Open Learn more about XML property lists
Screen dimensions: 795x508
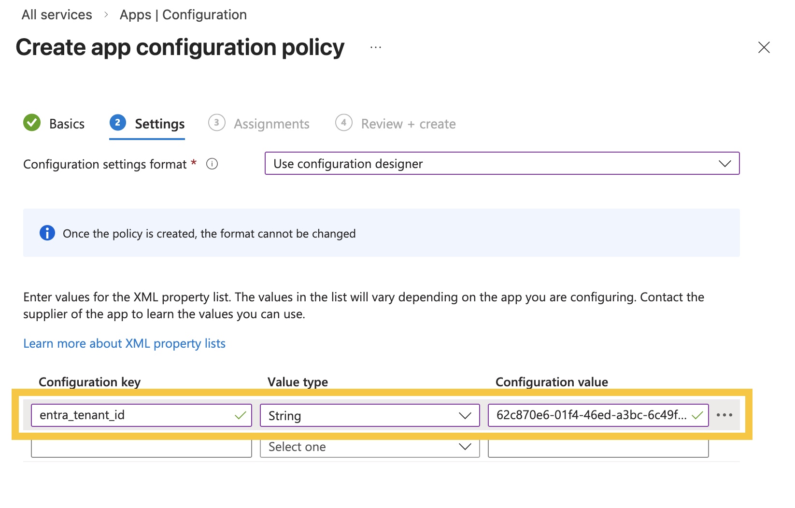(124, 343)
